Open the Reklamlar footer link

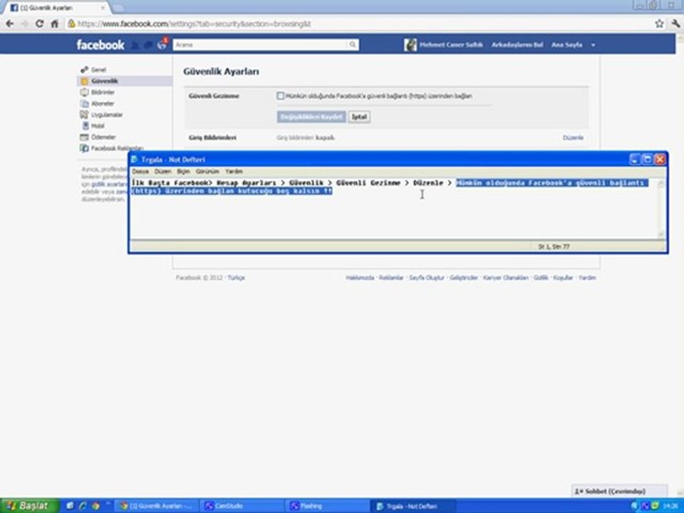coord(391,278)
